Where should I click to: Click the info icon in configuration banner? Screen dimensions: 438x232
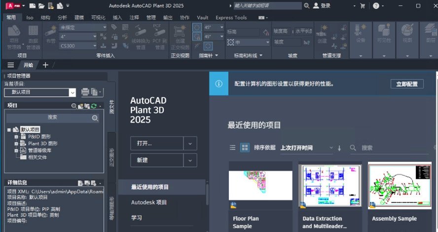(x=219, y=83)
